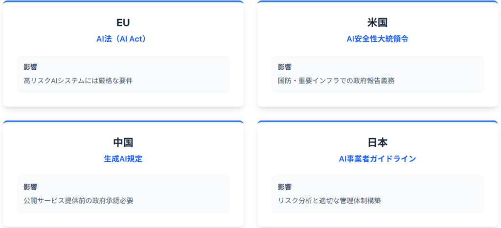Screen dimensions: 501x228
Task: Open the 生成AI規定 link
Action: tap(123, 159)
